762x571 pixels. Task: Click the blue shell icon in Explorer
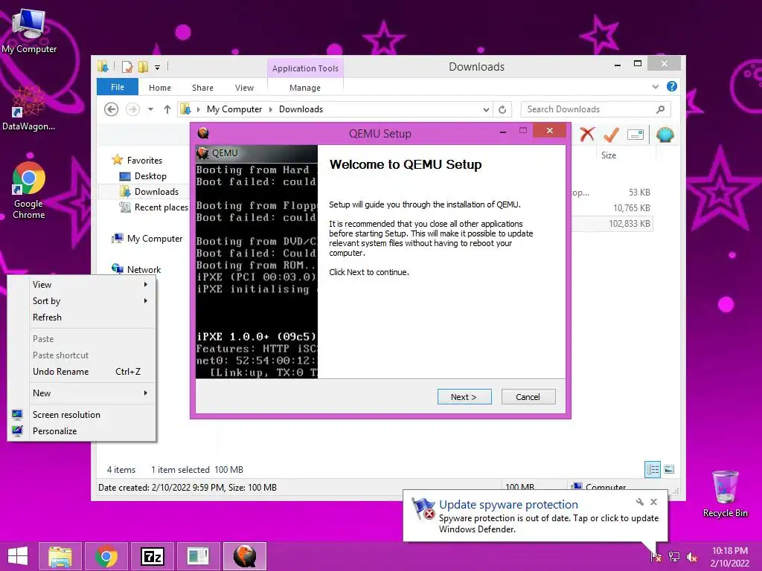click(665, 135)
